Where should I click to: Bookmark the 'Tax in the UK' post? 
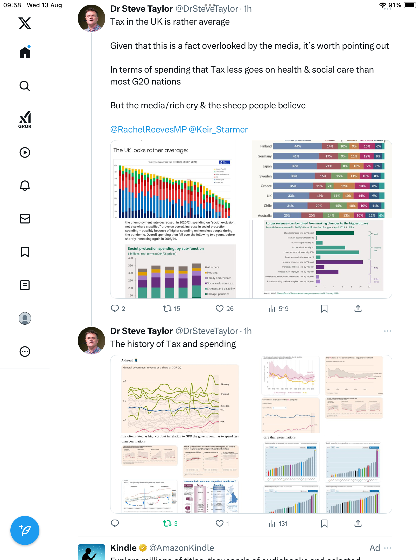click(324, 309)
